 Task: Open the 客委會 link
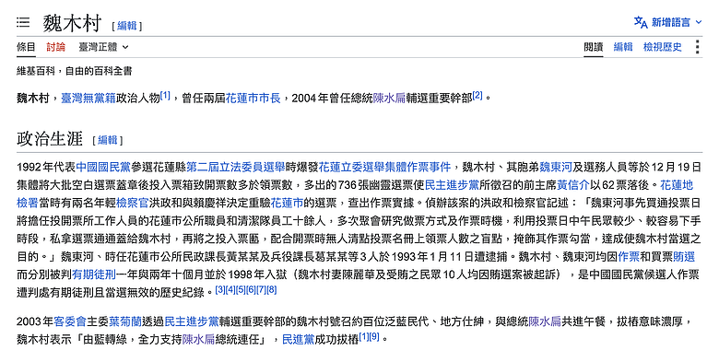(70, 321)
